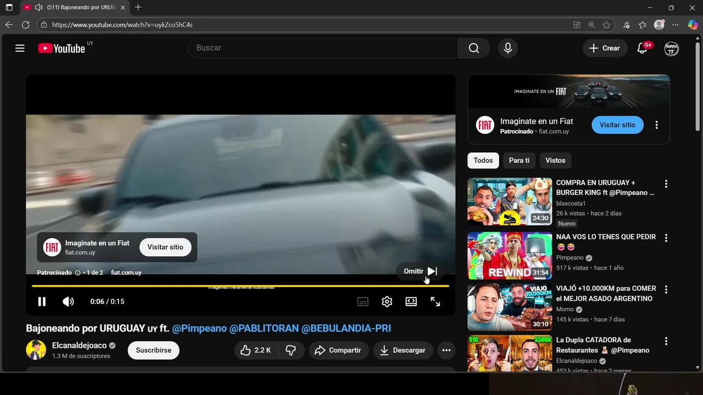Share the video via Compartir

pos(338,350)
